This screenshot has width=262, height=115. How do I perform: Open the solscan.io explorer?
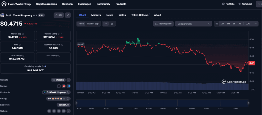(x=64, y=105)
